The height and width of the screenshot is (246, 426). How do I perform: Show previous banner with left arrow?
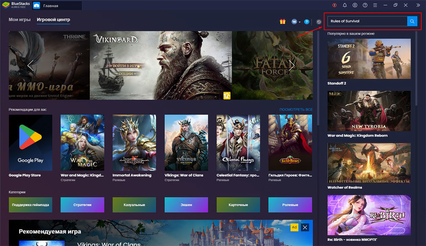(30, 65)
